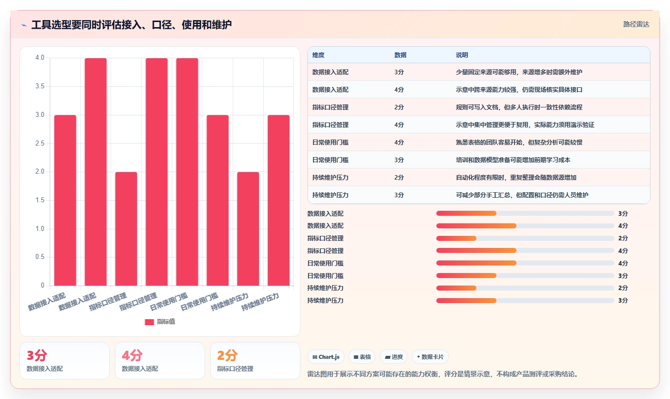Click the 持续维护压力 chart bar reaching 2.0

tap(248, 229)
